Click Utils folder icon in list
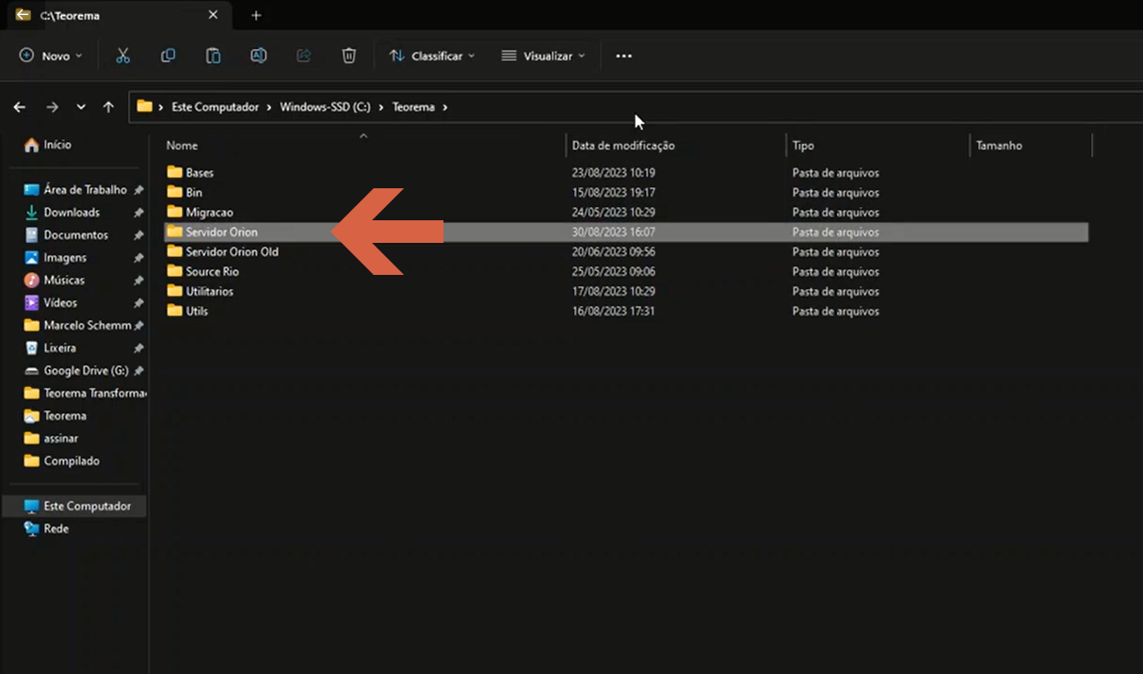The image size is (1143, 674). point(173,311)
